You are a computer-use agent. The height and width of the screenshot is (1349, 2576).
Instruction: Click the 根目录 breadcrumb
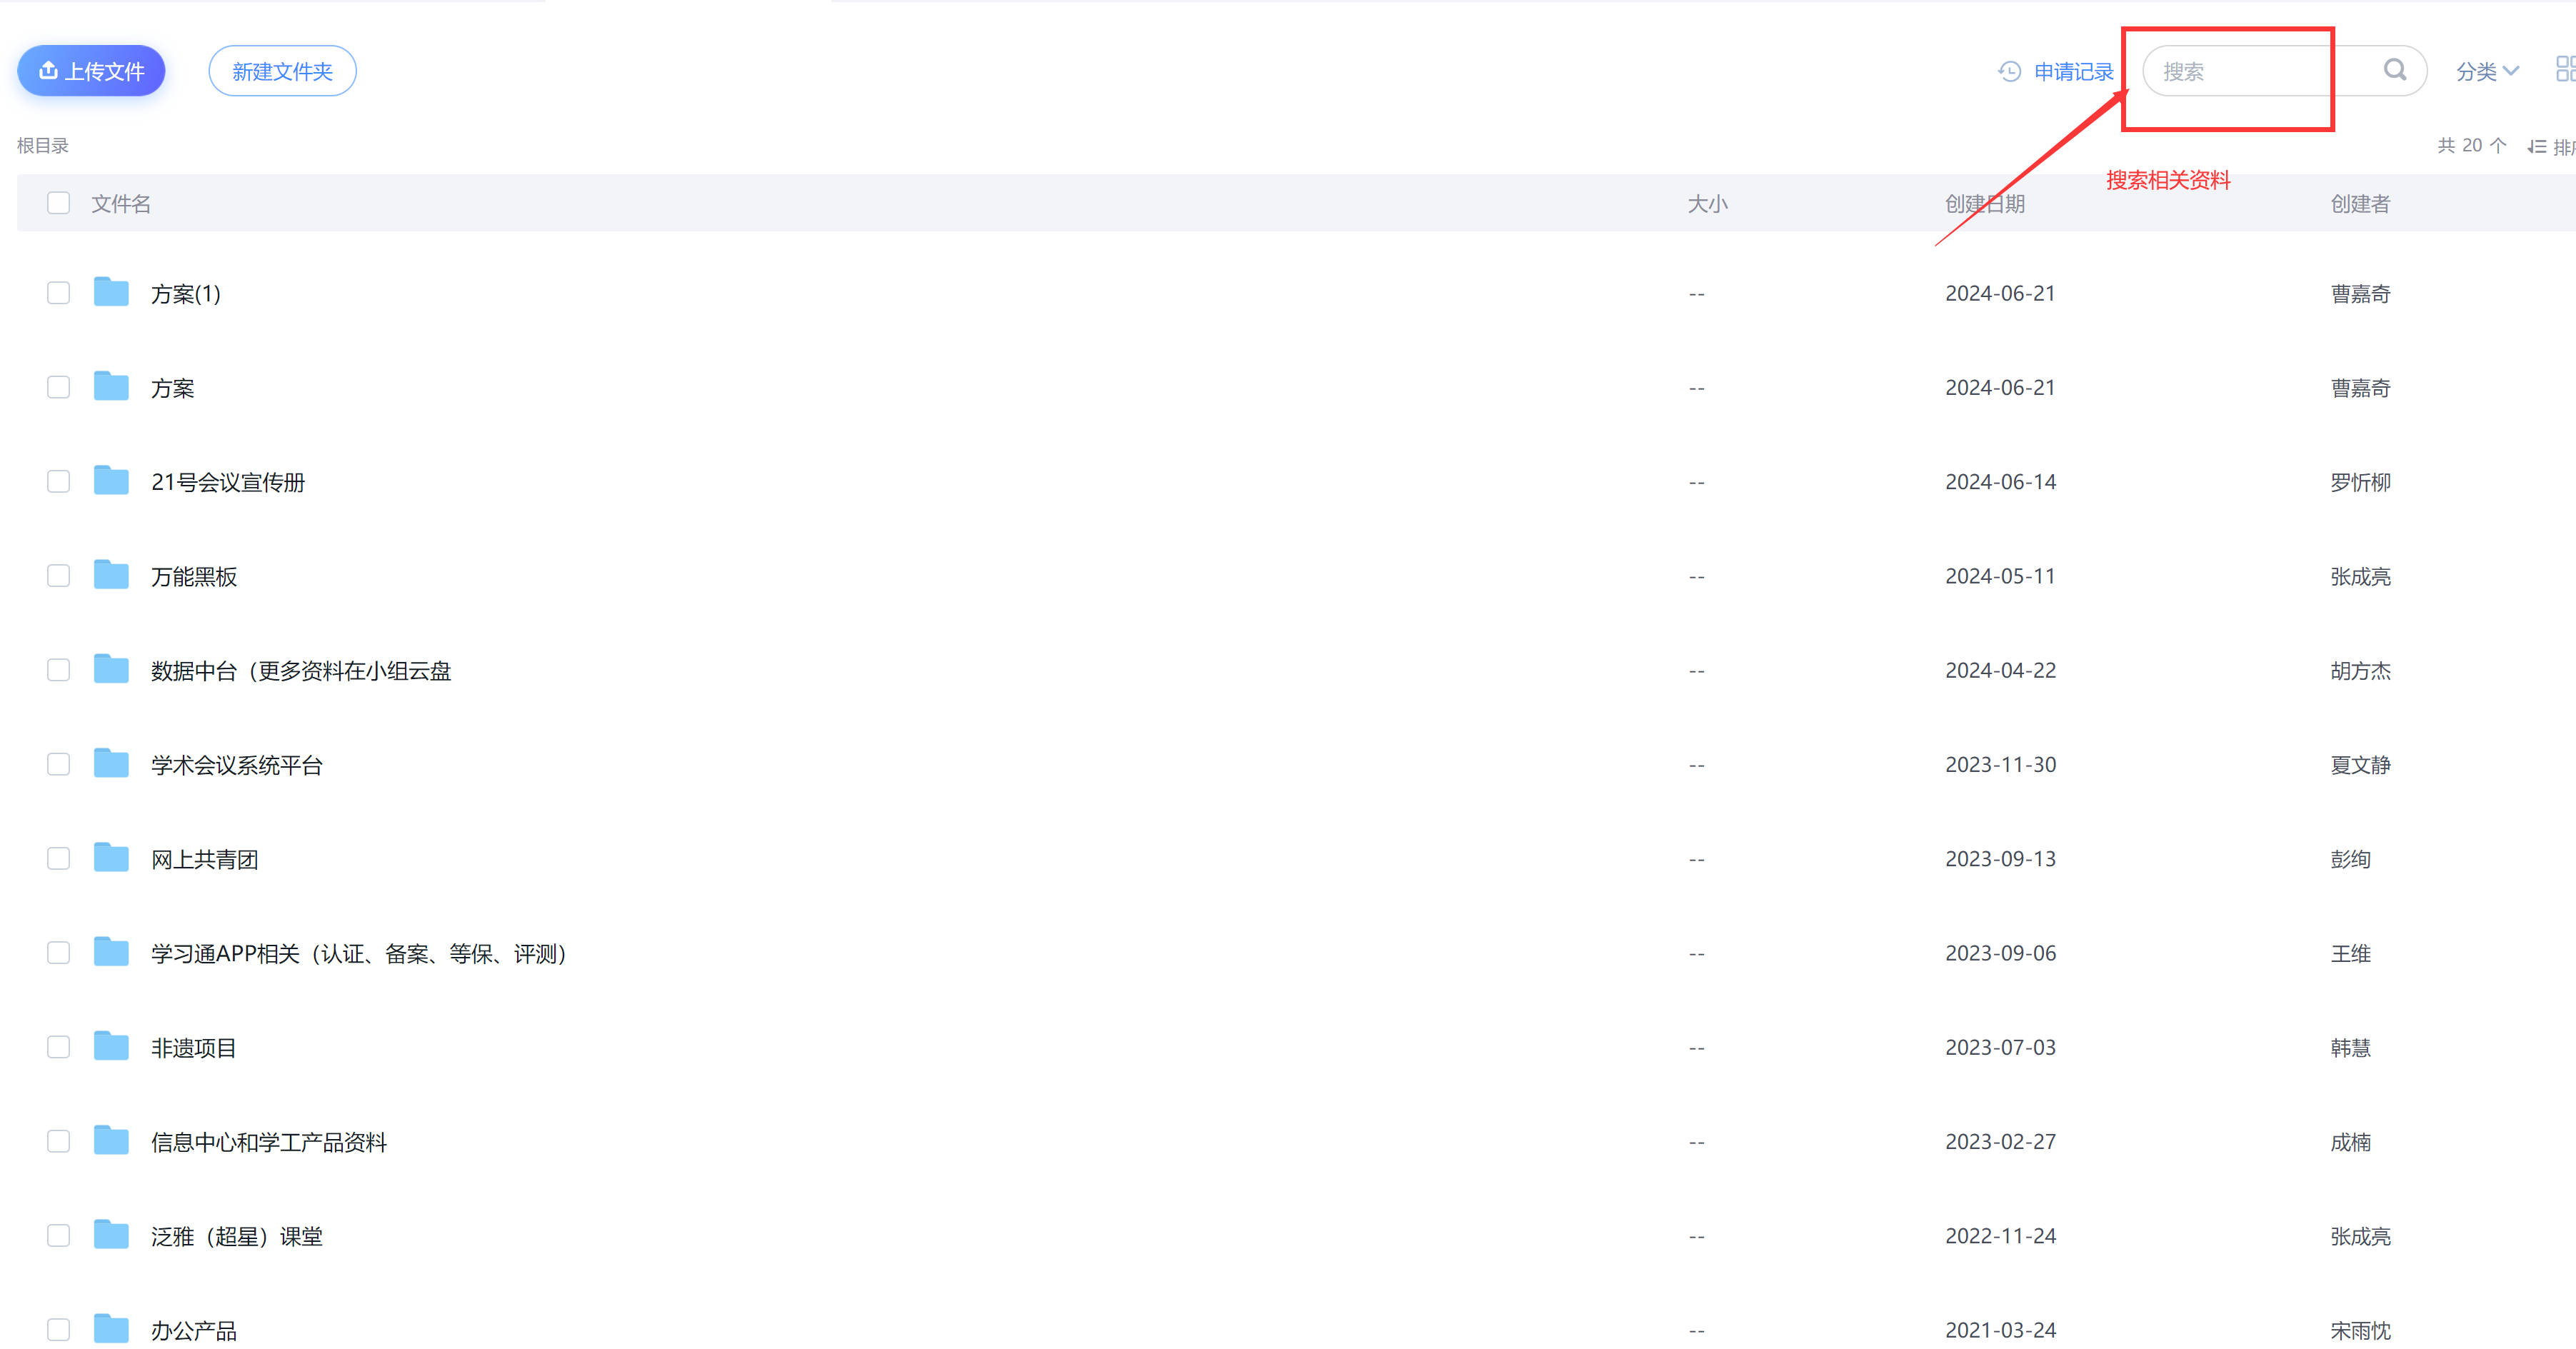[43, 146]
